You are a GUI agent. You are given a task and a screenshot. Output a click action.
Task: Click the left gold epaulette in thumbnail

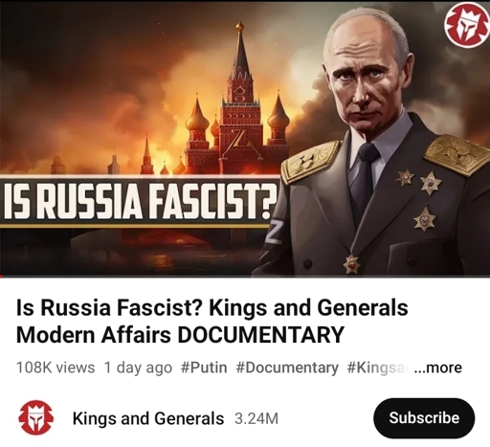point(309,162)
